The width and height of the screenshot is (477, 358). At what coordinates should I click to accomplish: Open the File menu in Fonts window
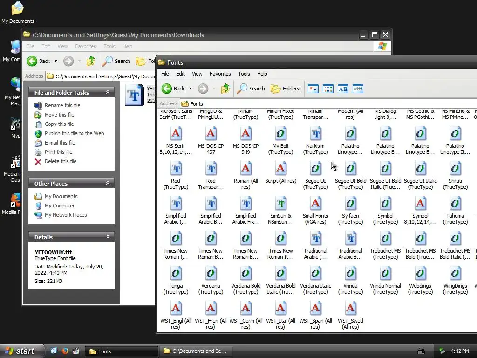click(x=165, y=74)
